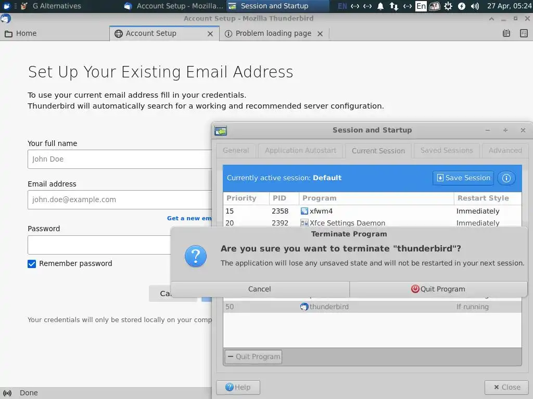This screenshot has height=399, width=533.
Task: Click the question mark icon in Terminate dialog
Action: (x=196, y=256)
